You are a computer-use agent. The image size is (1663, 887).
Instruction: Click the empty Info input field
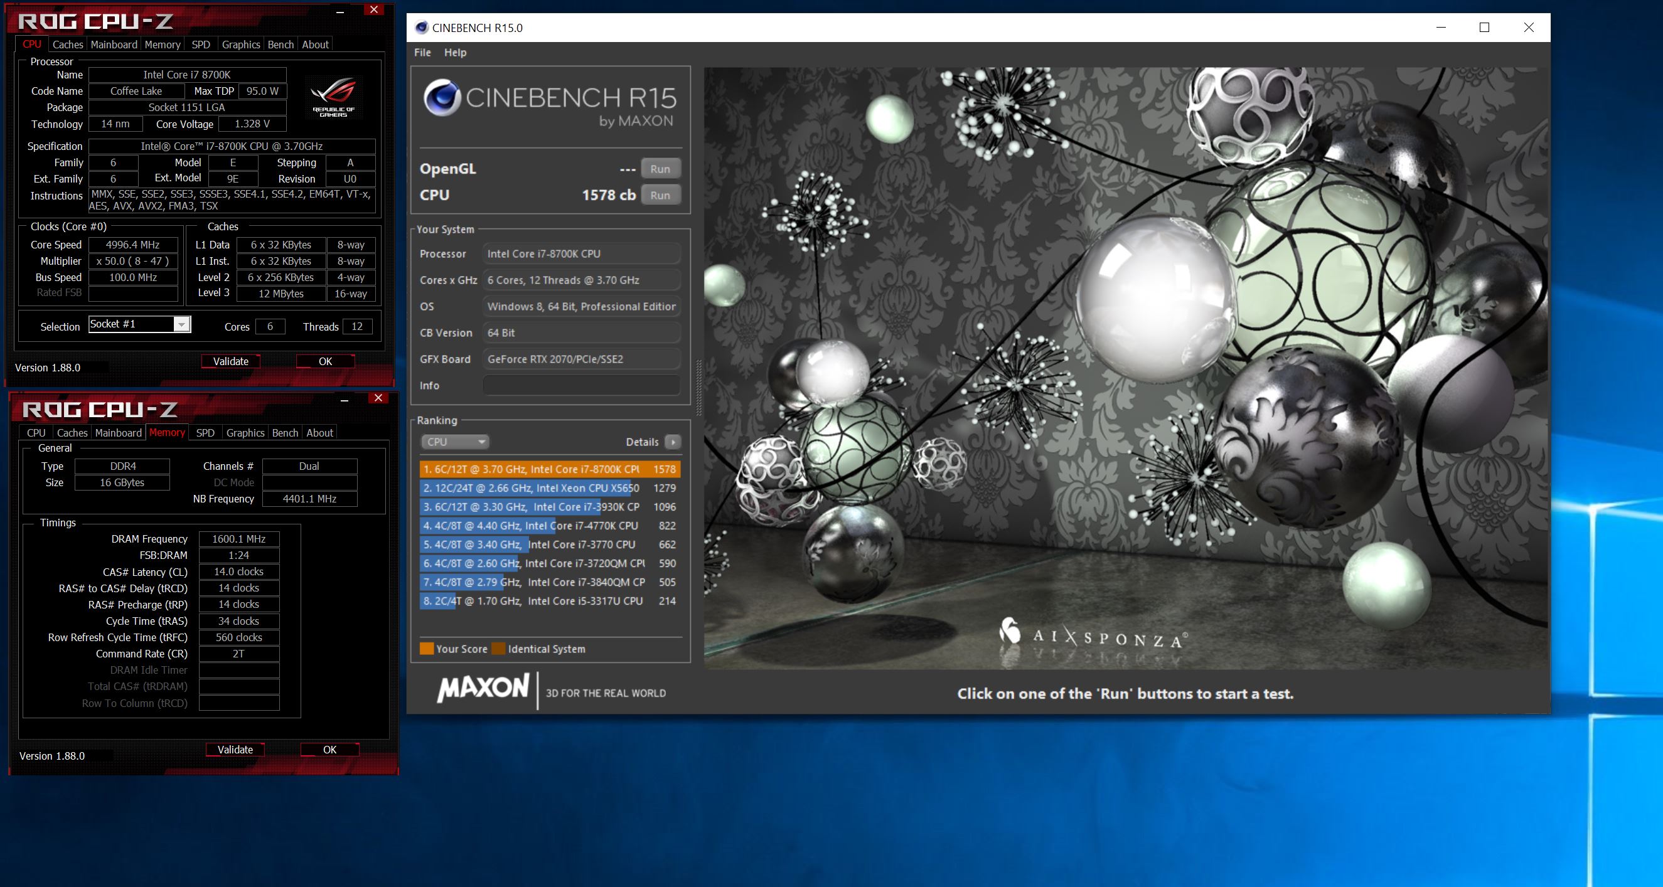click(x=582, y=385)
